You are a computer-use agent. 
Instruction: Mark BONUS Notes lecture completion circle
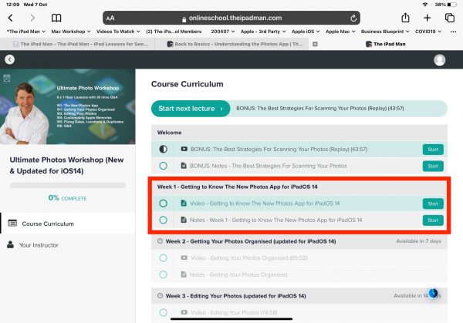[x=163, y=166]
